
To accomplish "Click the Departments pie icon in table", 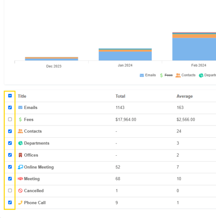I will click(20, 143).
